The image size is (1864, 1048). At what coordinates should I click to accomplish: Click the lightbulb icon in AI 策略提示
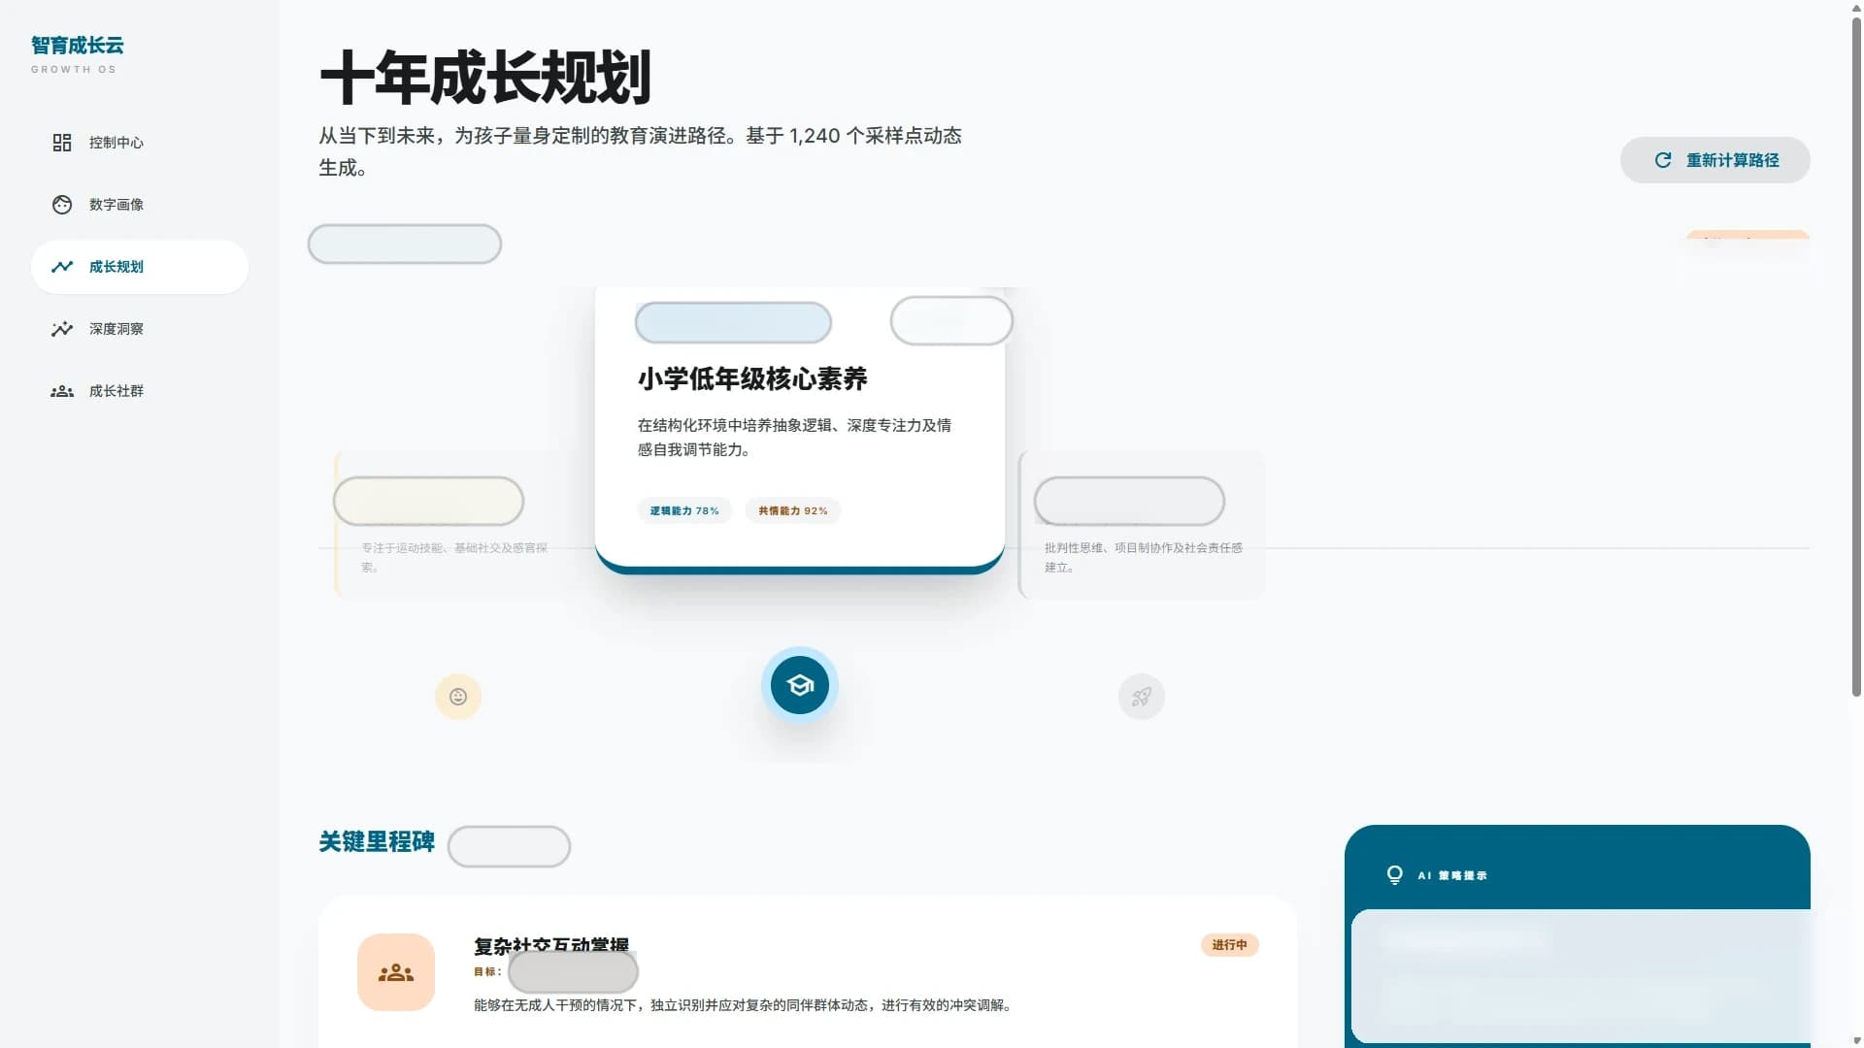click(1395, 875)
